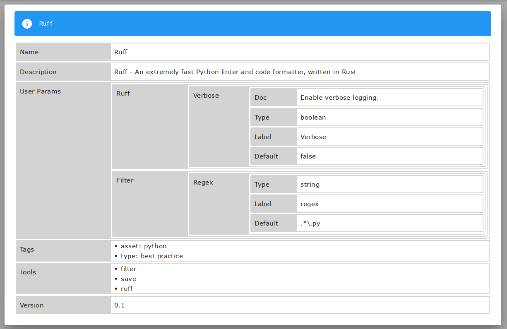
Task: Select the Name row label
Action: click(63, 52)
